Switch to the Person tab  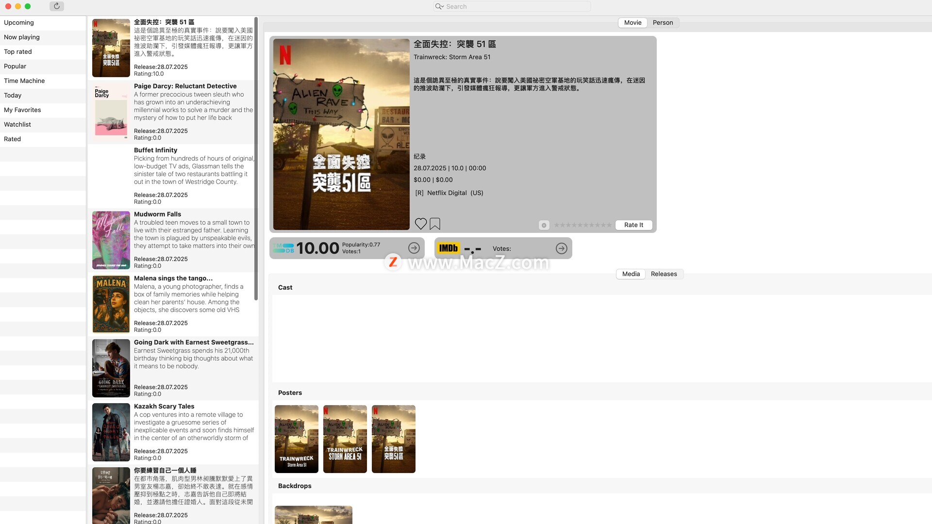(x=663, y=23)
